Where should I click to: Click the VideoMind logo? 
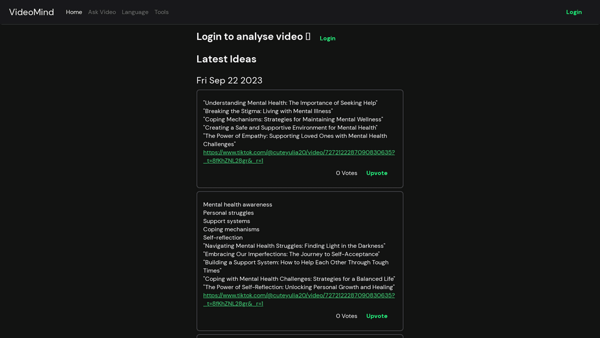(32, 12)
